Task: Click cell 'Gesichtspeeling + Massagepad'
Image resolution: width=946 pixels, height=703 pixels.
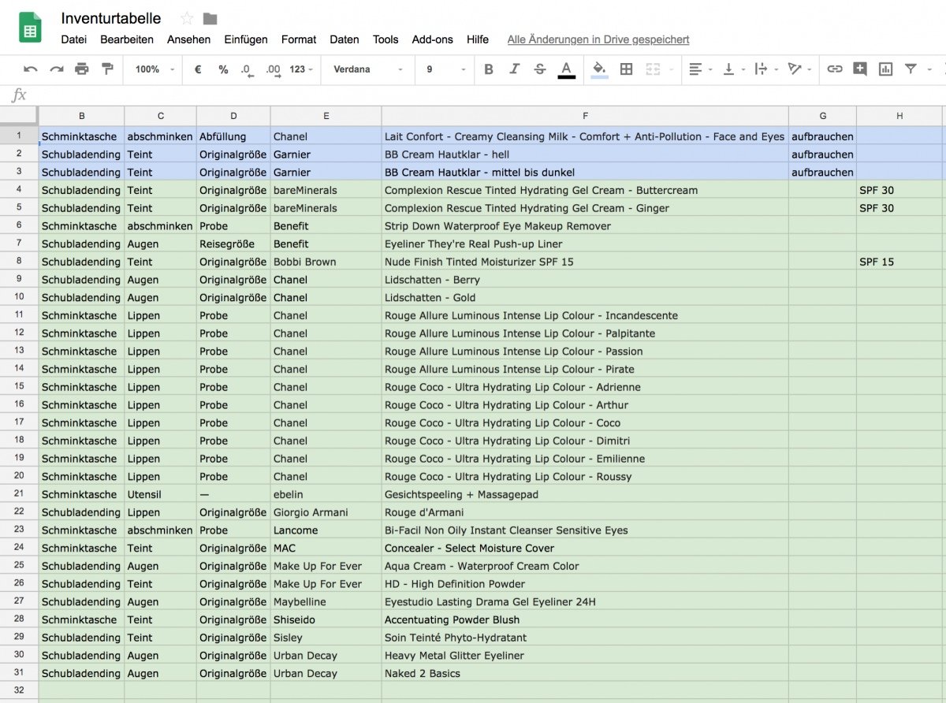Action: [x=585, y=494]
